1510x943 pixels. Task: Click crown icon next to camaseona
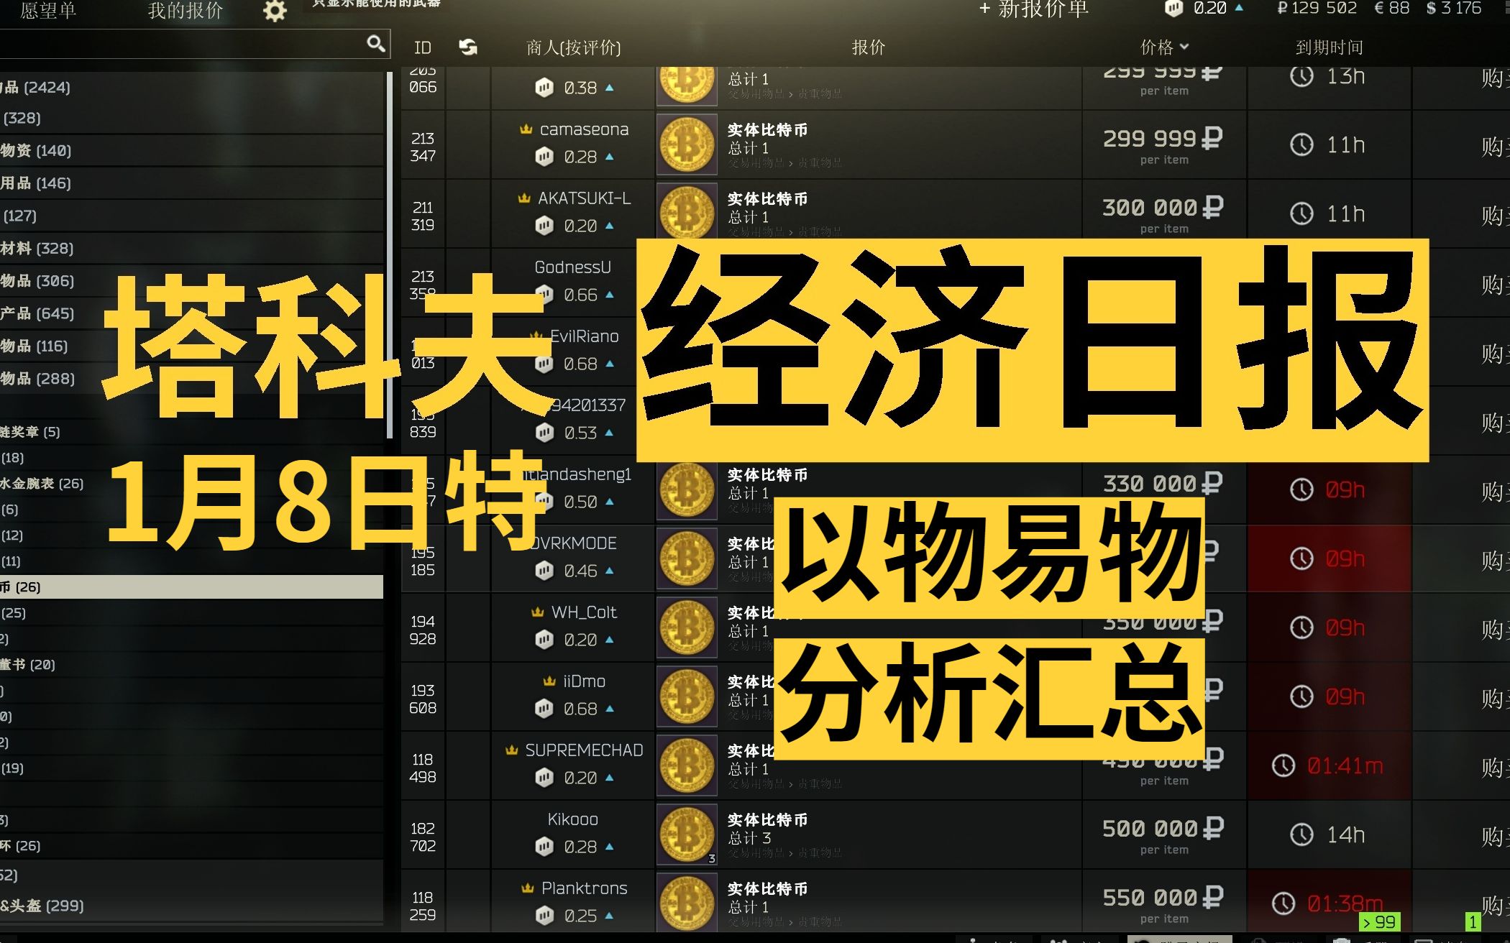pos(526,129)
